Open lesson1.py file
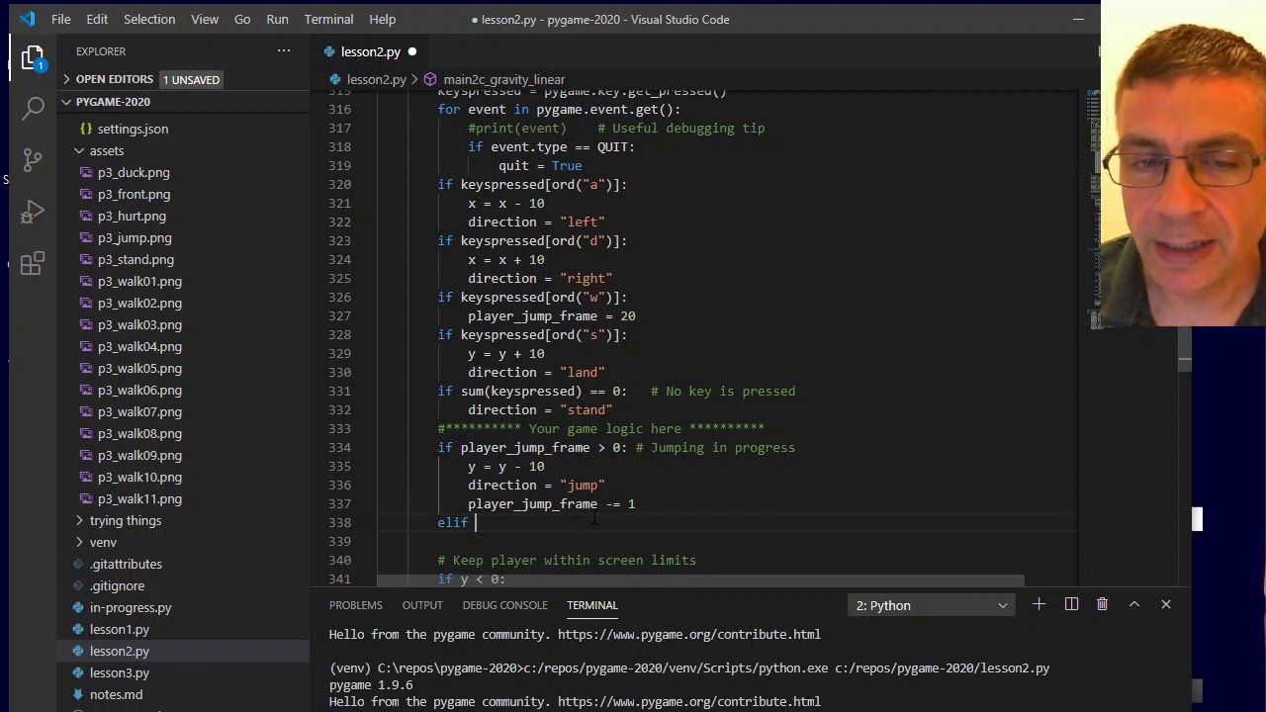Screen dimensions: 1266x712 pos(120,630)
